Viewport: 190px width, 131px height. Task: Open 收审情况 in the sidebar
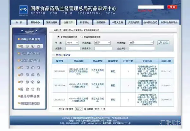[x=29, y=46]
